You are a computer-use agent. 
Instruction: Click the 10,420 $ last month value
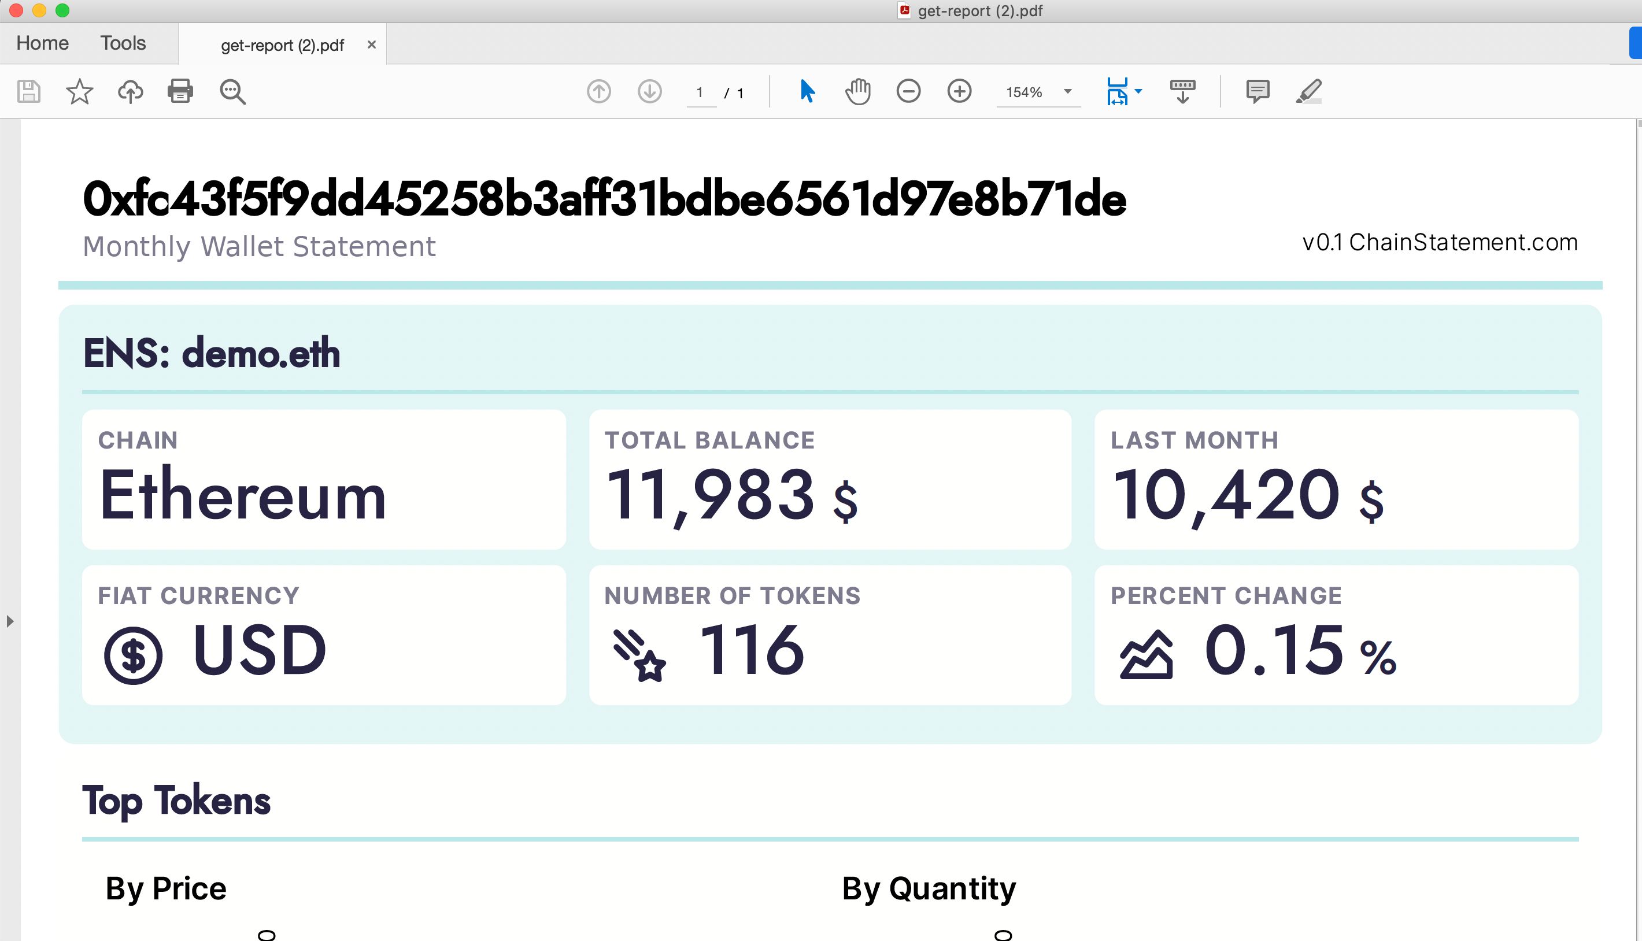click(x=1248, y=497)
